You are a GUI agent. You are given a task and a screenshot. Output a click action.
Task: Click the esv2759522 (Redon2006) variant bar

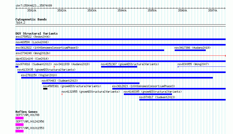tap(120, 39)
